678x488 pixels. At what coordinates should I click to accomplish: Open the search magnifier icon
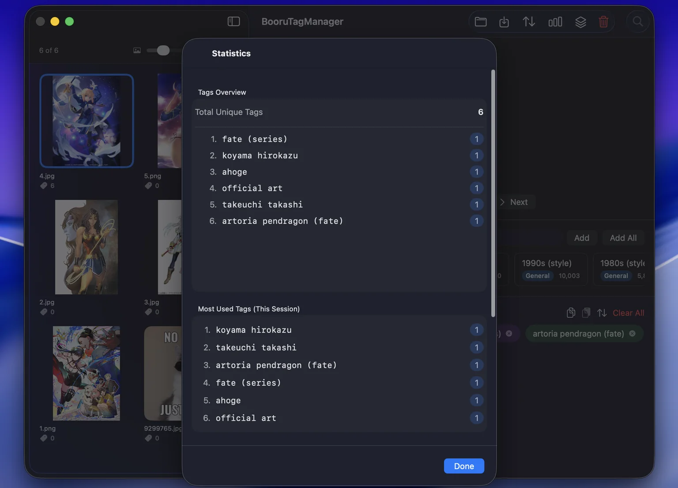point(638,21)
